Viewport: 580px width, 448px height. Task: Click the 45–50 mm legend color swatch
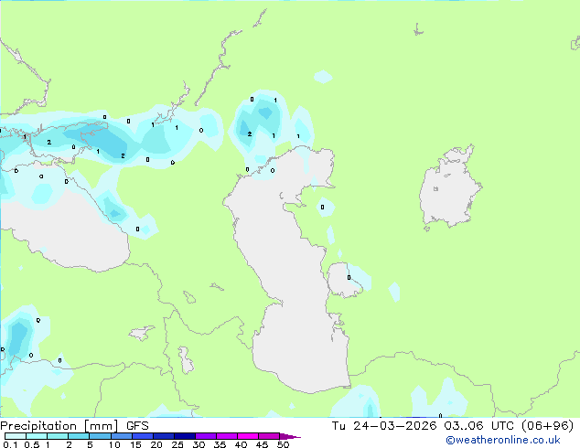pos(269,436)
